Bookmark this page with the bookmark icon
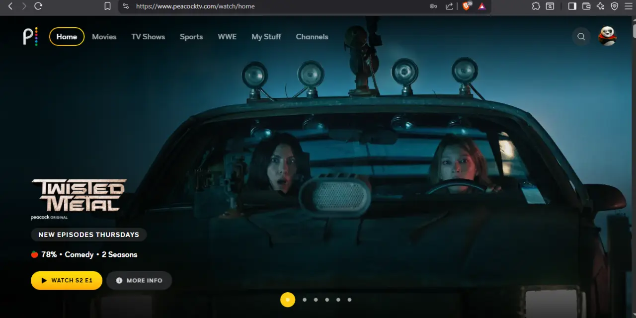 tap(107, 6)
